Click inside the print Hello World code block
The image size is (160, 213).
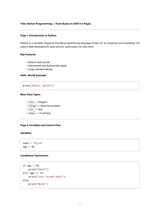80,86
